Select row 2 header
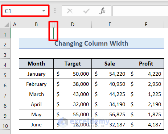The width and height of the screenshot is (168, 134). pos(5,43)
